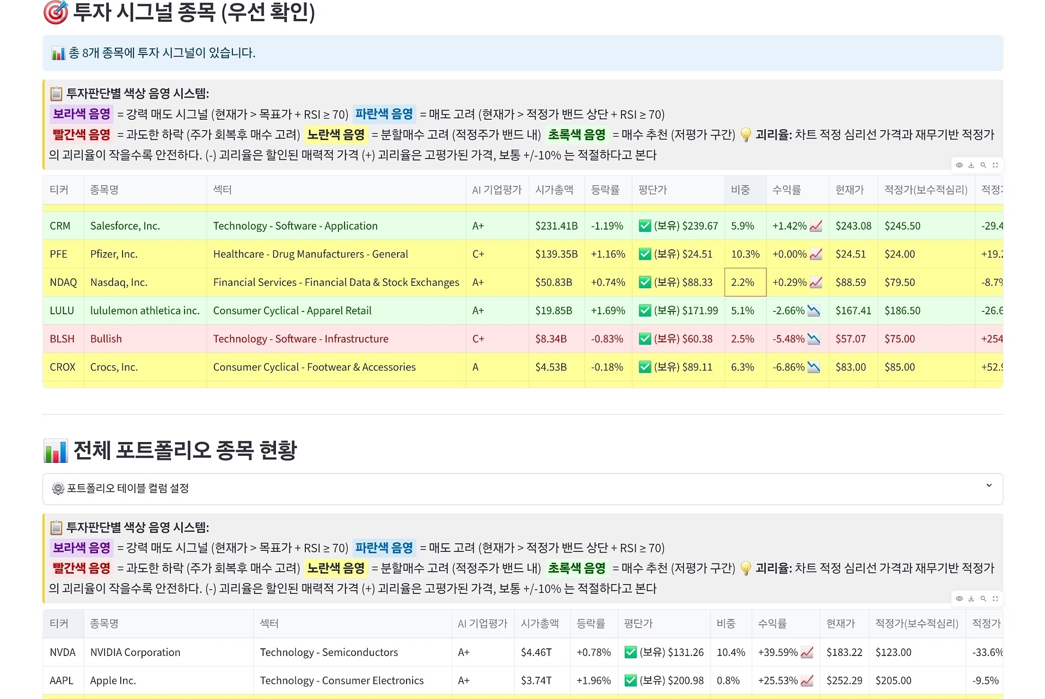Toggle column visibility for full portfolio table
This screenshot has height=699, width=1045.
(x=959, y=598)
